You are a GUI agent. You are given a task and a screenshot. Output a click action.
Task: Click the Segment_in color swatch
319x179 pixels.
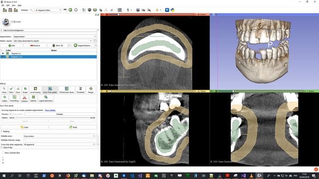pyautogui.click(x=7, y=53)
